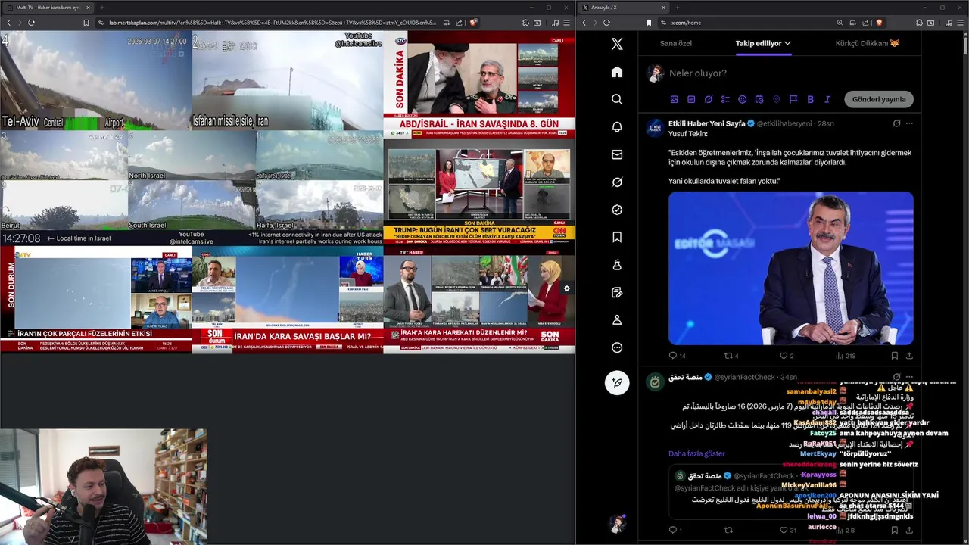Screen dimensions: 969x545
Task: Open @syrianFactCheck handle link
Action: (x=745, y=377)
